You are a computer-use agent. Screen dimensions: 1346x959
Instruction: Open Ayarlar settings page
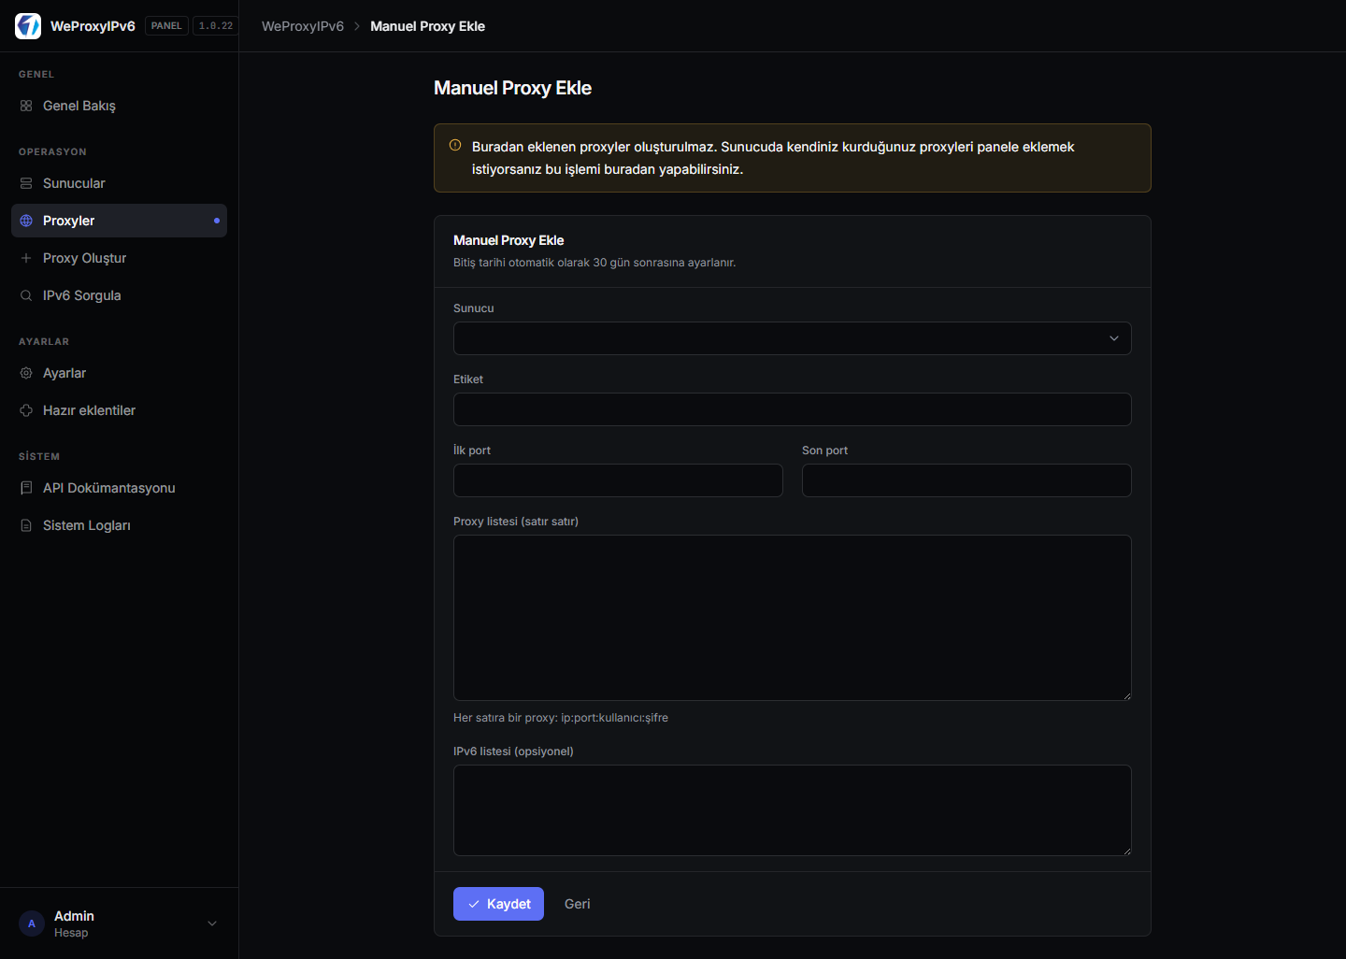coord(119,373)
